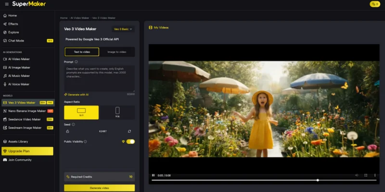Click the Effects sparkle icon
The width and height of the screenshot is (385, 192).
(x=5, y=24)
